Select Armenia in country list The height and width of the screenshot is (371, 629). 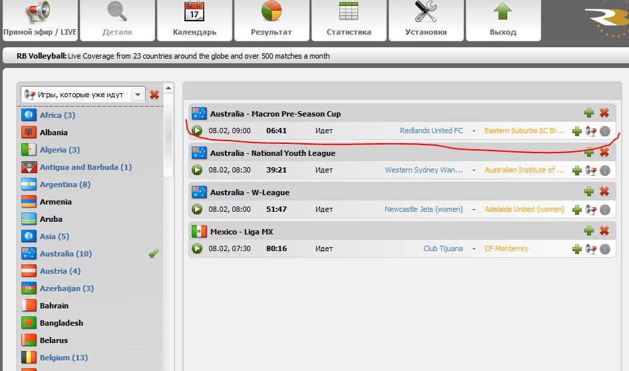click(56, 202)
